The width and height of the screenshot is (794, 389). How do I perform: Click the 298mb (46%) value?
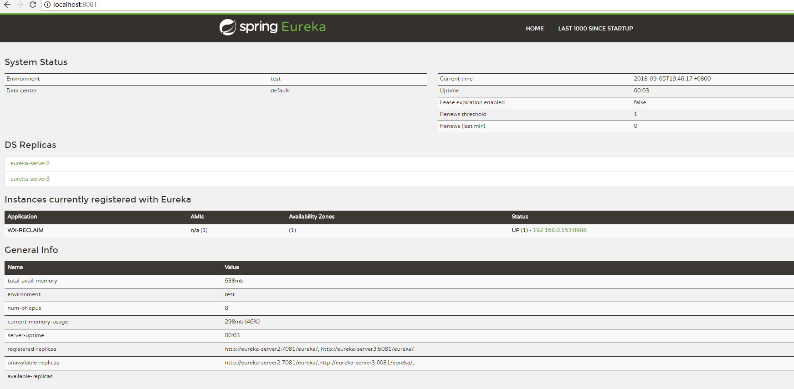[242, 322]
